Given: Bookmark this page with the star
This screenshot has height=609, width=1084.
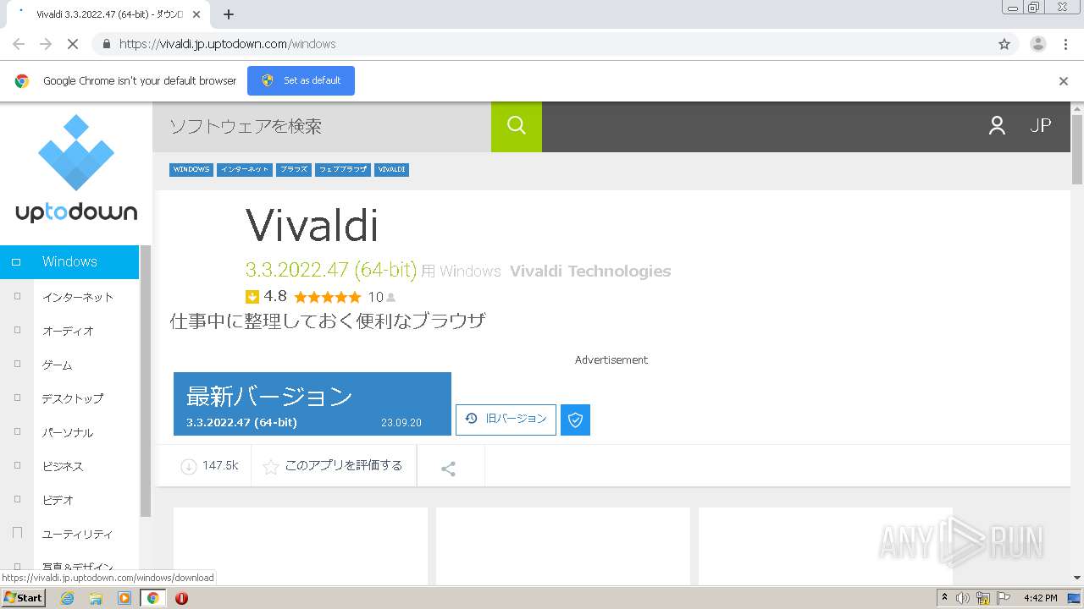Looking at the screenshot, I should coord(1004,44).
